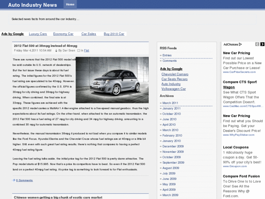
Task: Open the April 2010 archive
Action: (169, 125)
